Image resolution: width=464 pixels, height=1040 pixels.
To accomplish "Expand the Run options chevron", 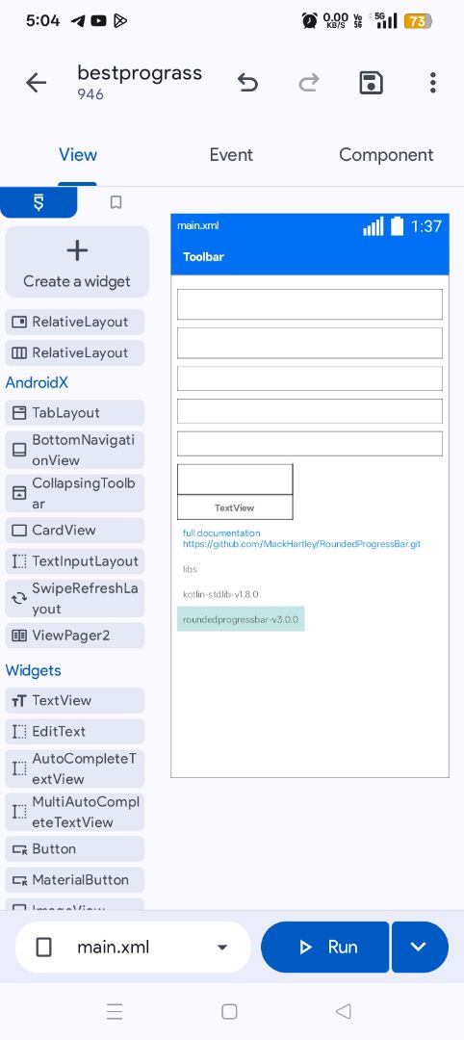I will pyautogui.click(x=419, y=948).
